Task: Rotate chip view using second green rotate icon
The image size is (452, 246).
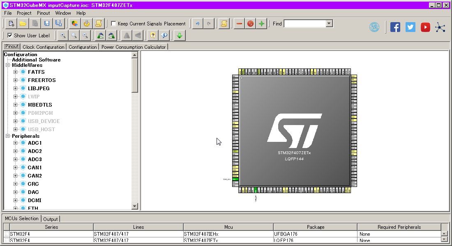Action: tap(111, 35)
